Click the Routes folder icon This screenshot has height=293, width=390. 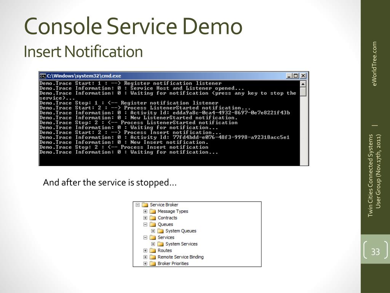(153, 250)
